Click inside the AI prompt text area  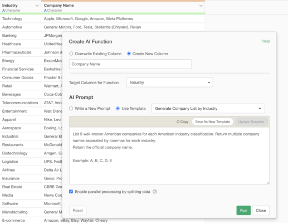(169, 156)
